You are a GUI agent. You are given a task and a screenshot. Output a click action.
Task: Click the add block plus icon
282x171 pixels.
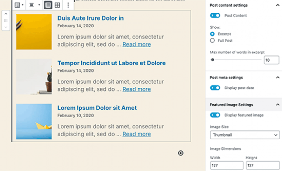pyautogui.click(x=181, y=153)
